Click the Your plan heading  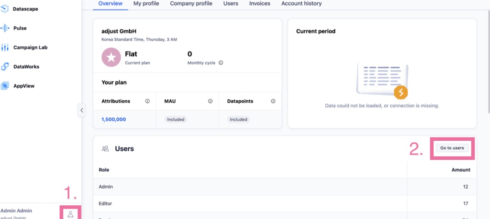114,83
